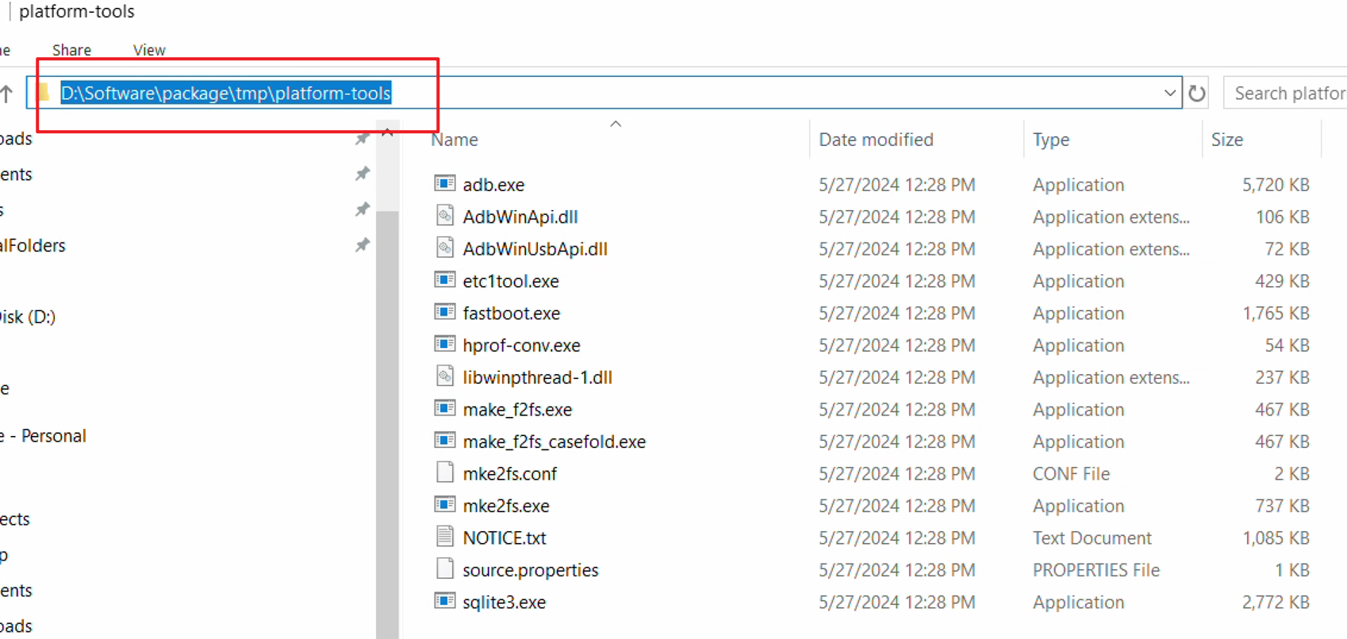Toggle the pin next to the 'oads' folder

click(362, 139)
